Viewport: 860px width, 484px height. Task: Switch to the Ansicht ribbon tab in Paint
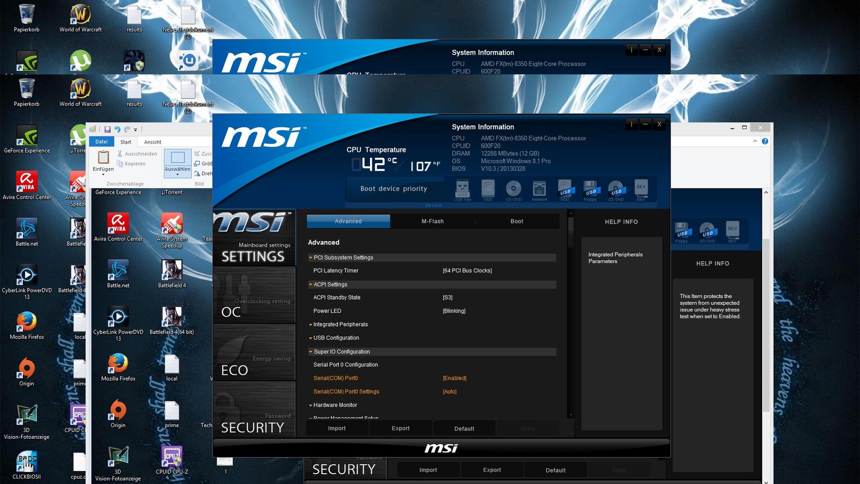152,142
